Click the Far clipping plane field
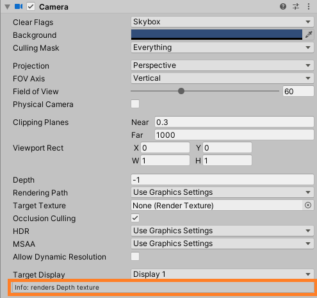This screenshot has height=298, width=317. point(234,135)
